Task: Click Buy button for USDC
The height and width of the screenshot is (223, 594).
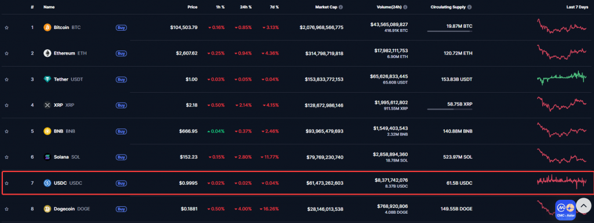Action: pos(121,183)
